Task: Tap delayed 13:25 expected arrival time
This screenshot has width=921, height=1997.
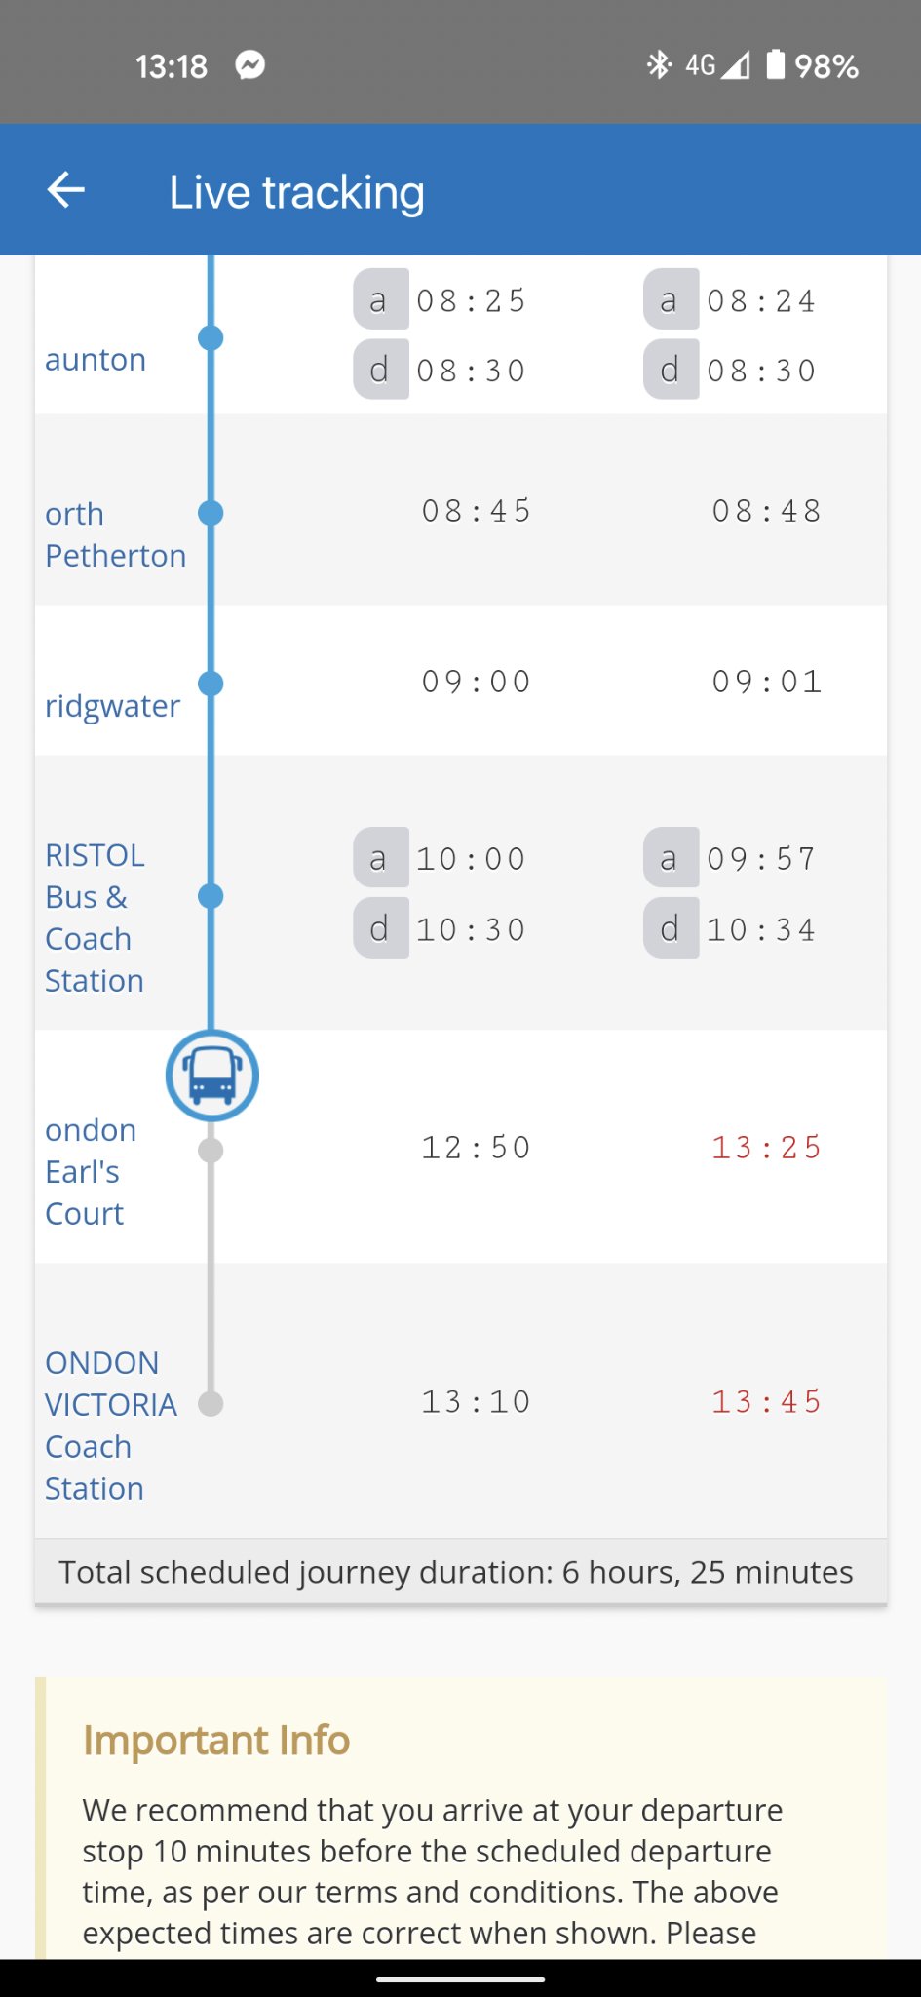Action: tap(766, 1148)
